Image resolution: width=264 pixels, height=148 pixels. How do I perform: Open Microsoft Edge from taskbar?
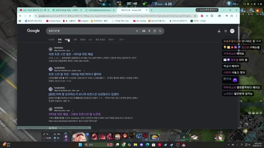tap(147, 145)
